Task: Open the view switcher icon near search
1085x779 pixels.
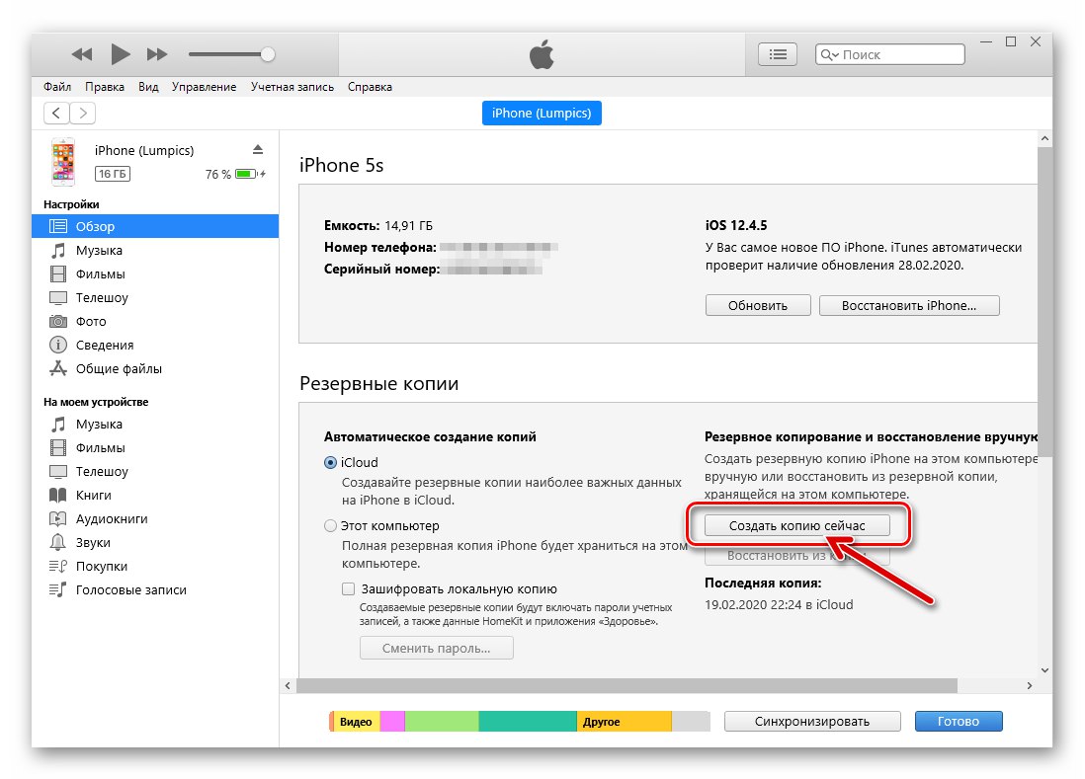Action: tap(778, 53)
